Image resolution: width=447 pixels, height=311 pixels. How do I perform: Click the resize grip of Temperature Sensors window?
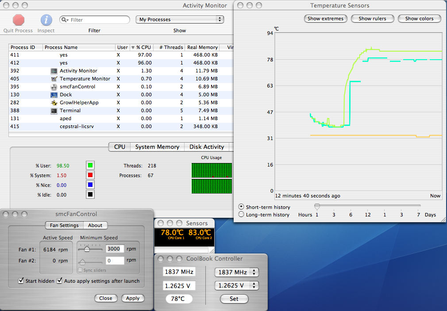click(443, 220)
